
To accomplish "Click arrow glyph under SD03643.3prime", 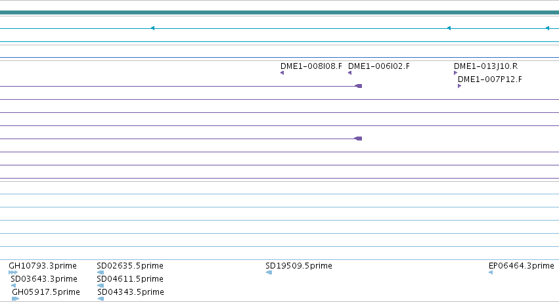I will (14, 286).
